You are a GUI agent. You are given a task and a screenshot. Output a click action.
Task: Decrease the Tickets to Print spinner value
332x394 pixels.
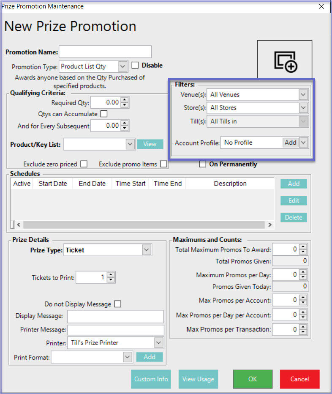pos(111,280)
